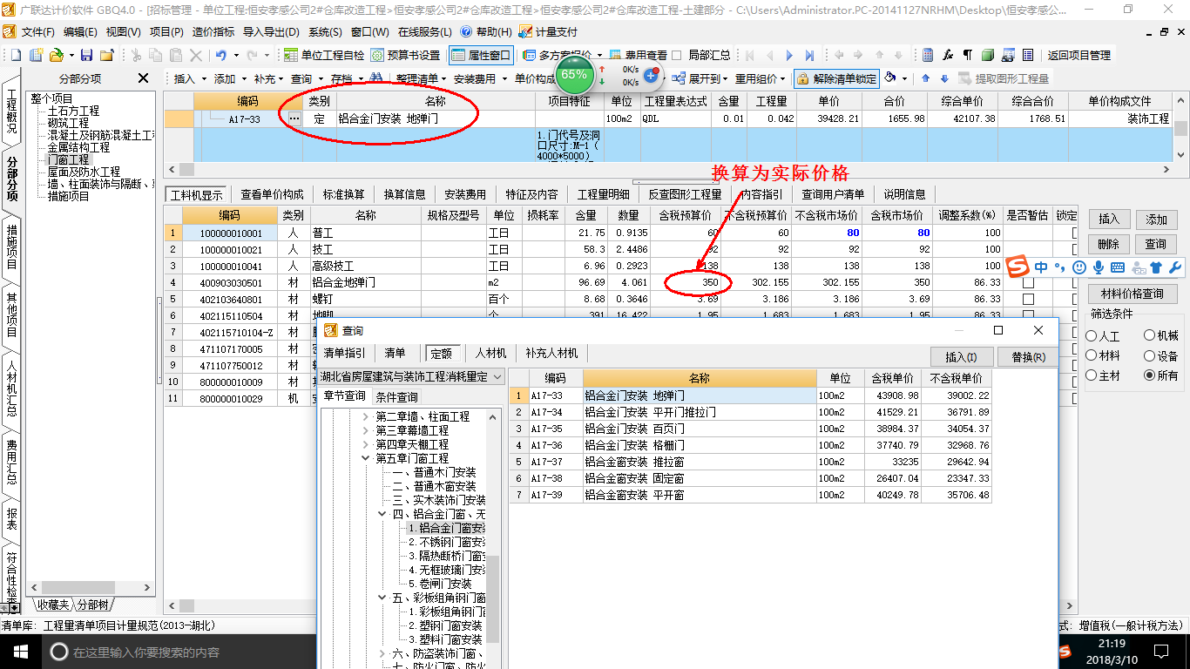The width and height of the screenshot is (1190, 669).
Task: Click the scissors cut icon
Action: point(136,55)
